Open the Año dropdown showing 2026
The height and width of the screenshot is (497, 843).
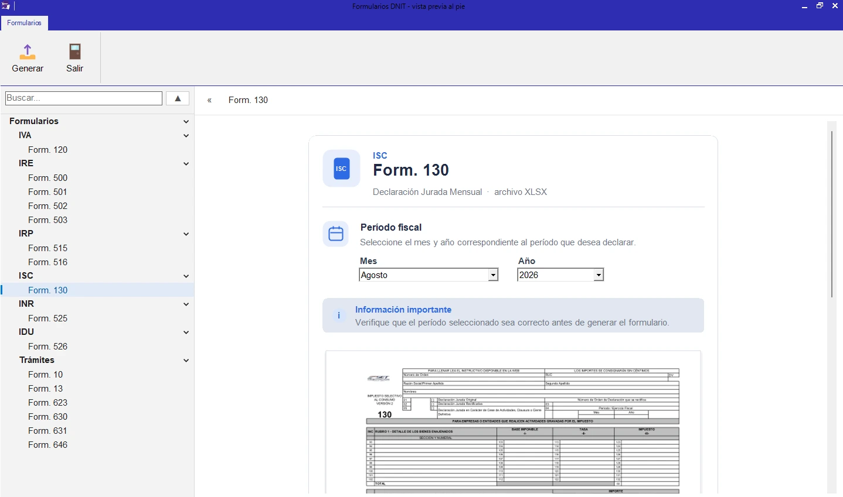(x=560, y=275)
